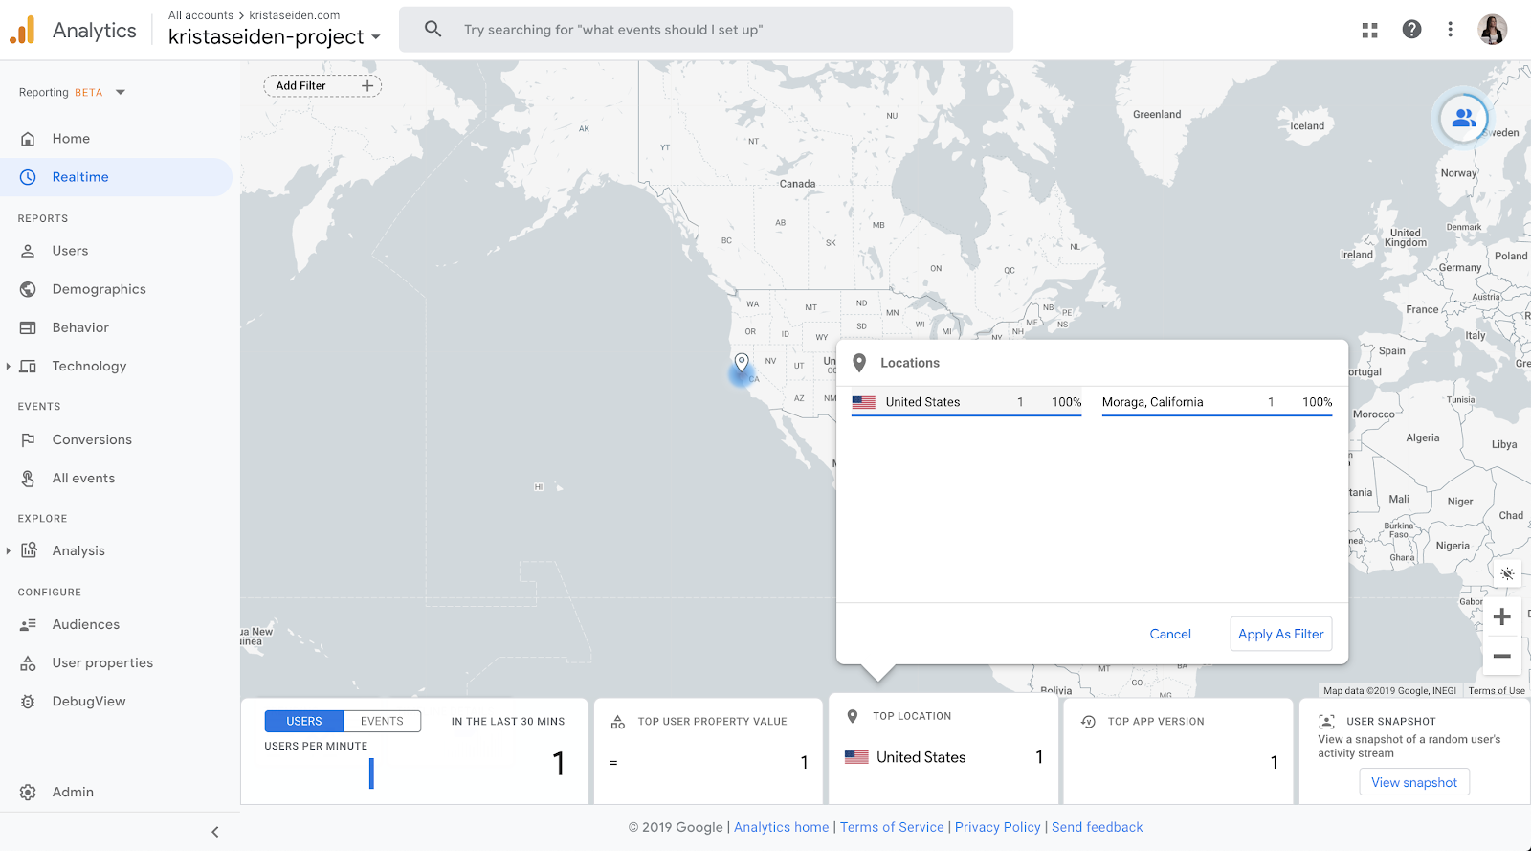Click the Conversions flag icon

point(28,439)
